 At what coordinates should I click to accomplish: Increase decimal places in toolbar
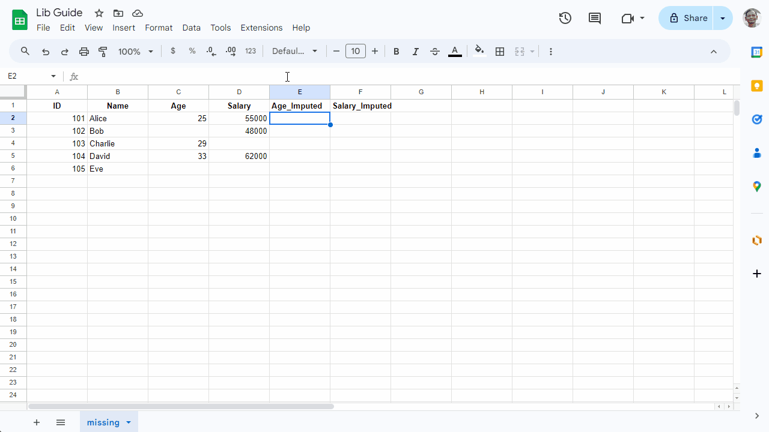pyautogui.click(x=231, y=52)
